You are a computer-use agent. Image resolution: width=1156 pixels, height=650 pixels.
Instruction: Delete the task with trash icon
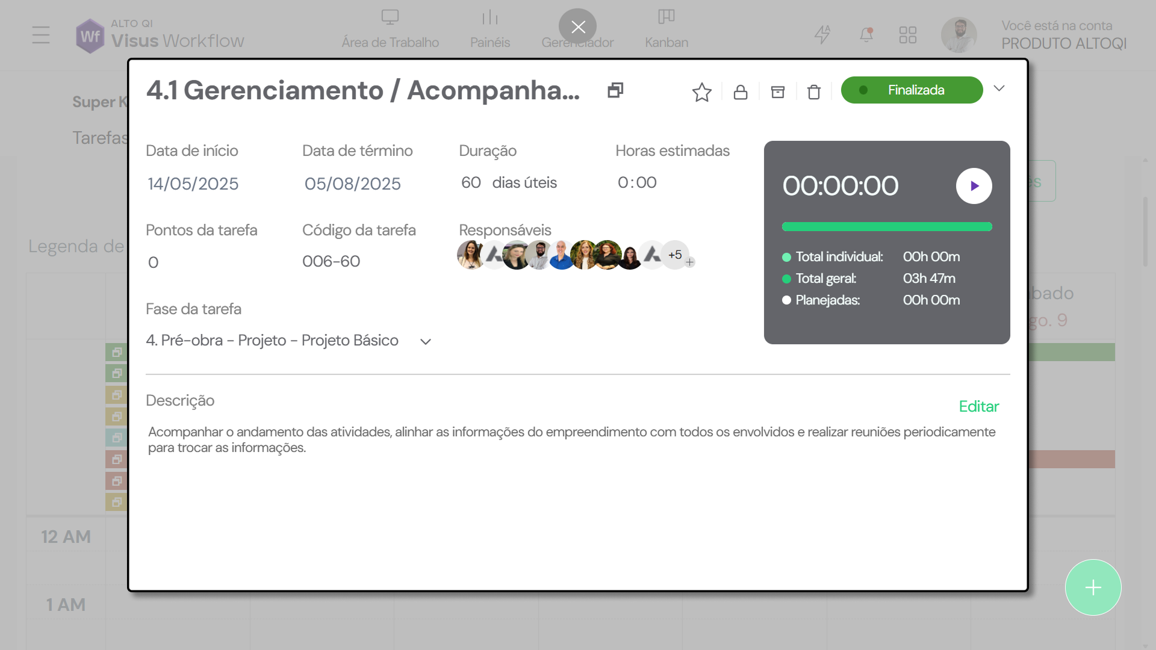[813, 91]
